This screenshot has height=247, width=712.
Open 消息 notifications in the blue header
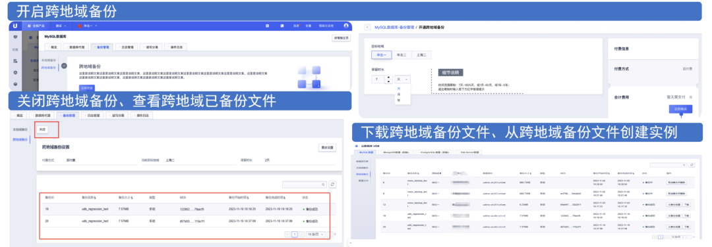click(295, 26)
